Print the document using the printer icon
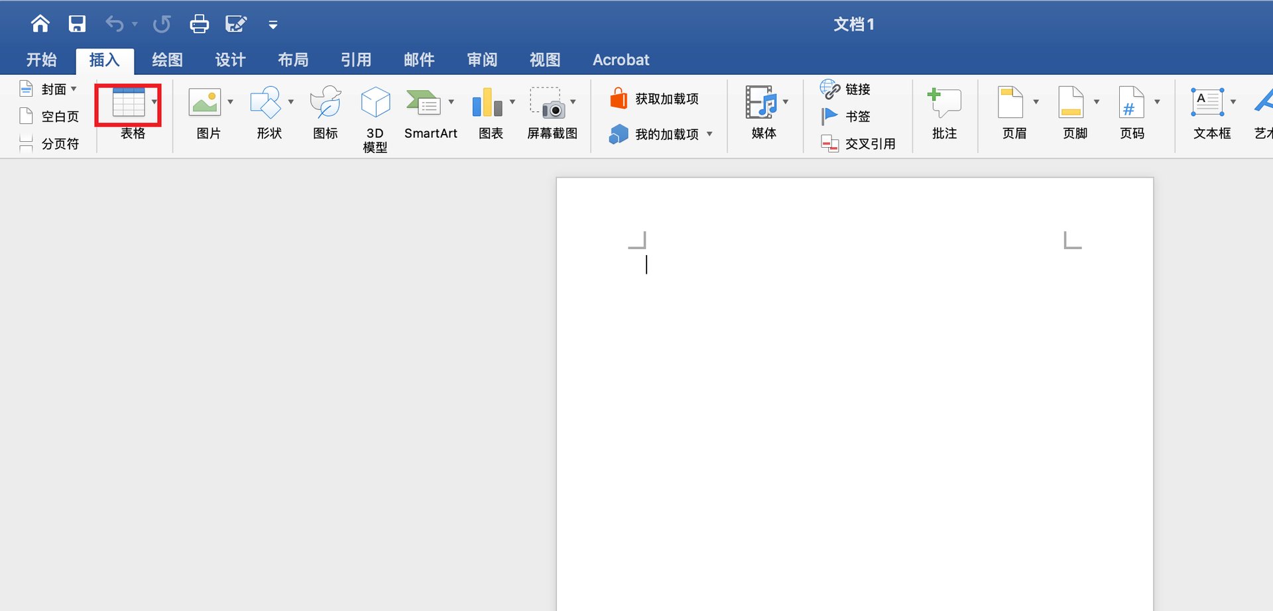 [x=199, y=23]
